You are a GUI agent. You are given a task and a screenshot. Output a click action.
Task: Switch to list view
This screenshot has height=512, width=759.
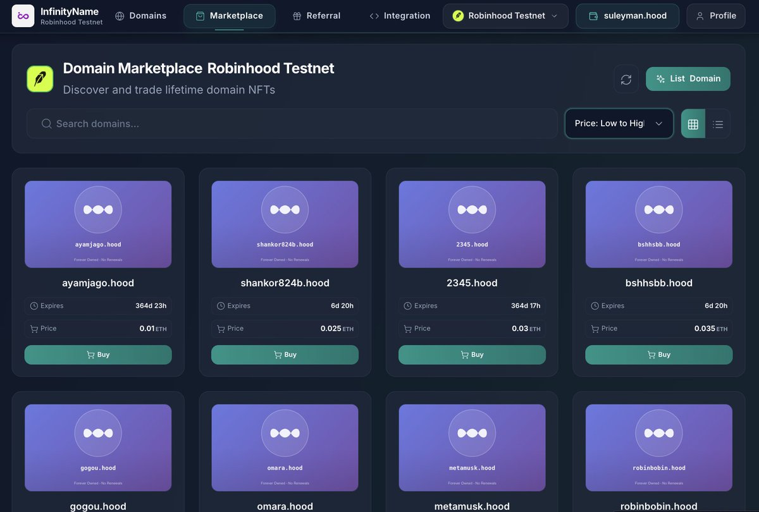coord(718,124)
